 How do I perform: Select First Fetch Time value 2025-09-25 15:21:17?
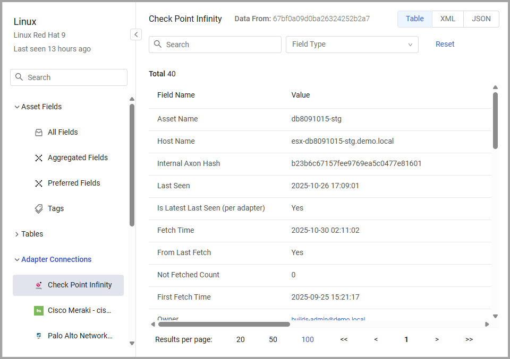pos(325,297)
